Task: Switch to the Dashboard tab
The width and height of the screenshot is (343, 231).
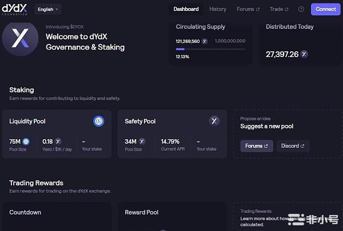Action: [x=186, y=9]
